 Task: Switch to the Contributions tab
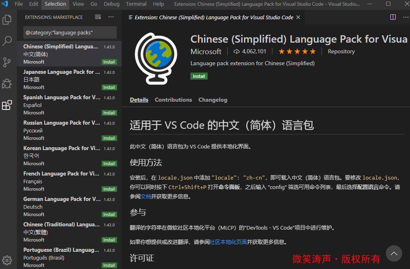click(173, 100)
